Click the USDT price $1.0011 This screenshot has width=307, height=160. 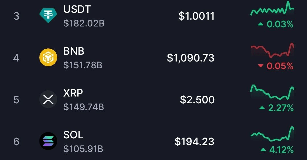click(x=196, y=16)
